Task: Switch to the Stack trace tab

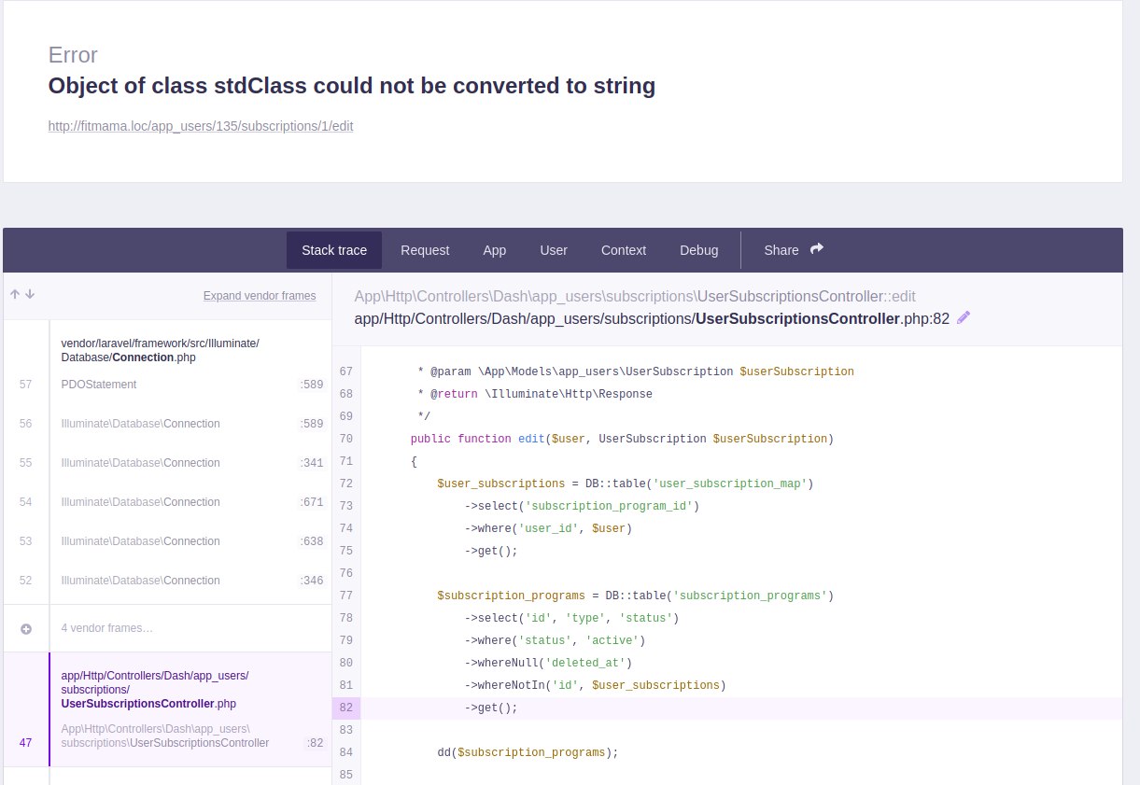Action: pos(334,250)
